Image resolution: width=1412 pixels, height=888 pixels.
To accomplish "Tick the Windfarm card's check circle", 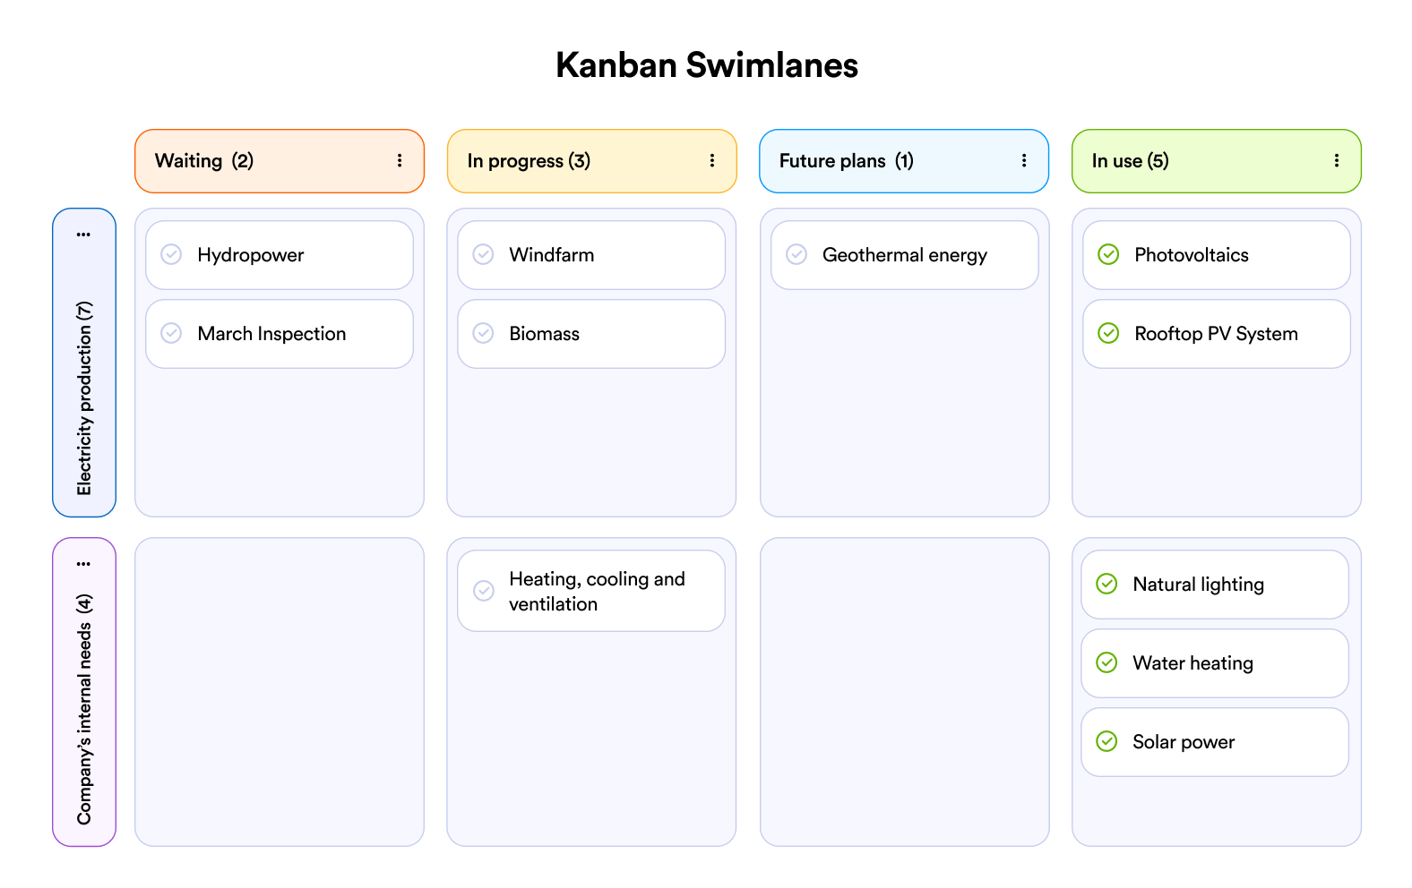I will pos(483,254).
